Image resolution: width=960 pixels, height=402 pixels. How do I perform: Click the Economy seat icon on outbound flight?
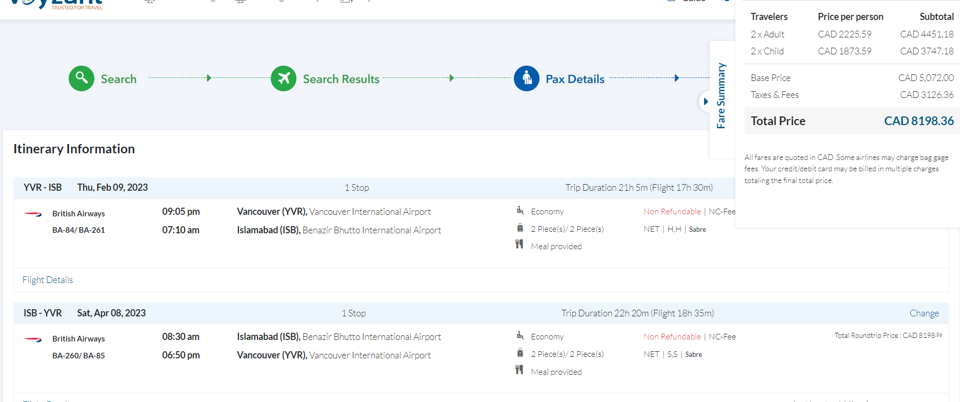point(520,211)
